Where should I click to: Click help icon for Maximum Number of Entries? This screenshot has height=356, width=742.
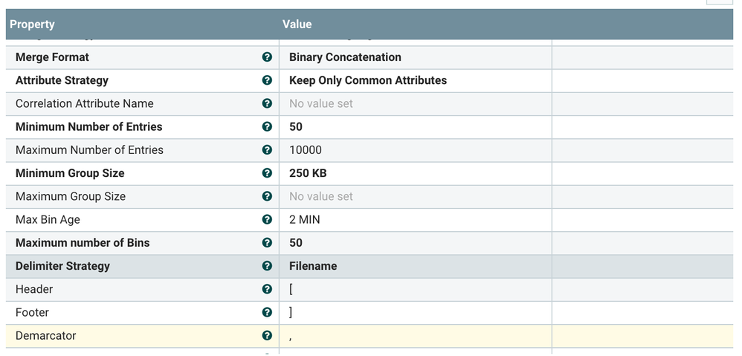(x=267, y=150)
